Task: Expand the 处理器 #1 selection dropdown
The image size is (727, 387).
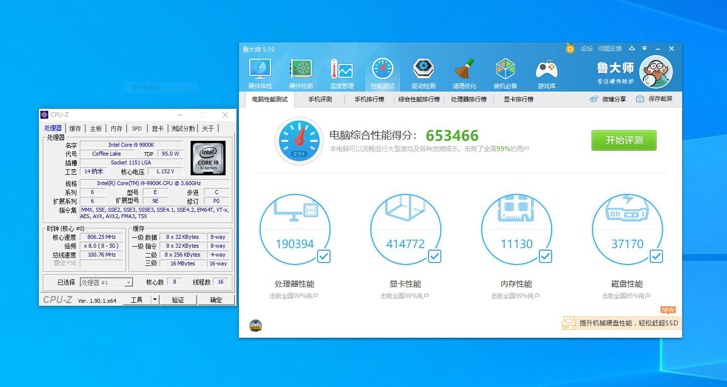Action: (129, 283)
